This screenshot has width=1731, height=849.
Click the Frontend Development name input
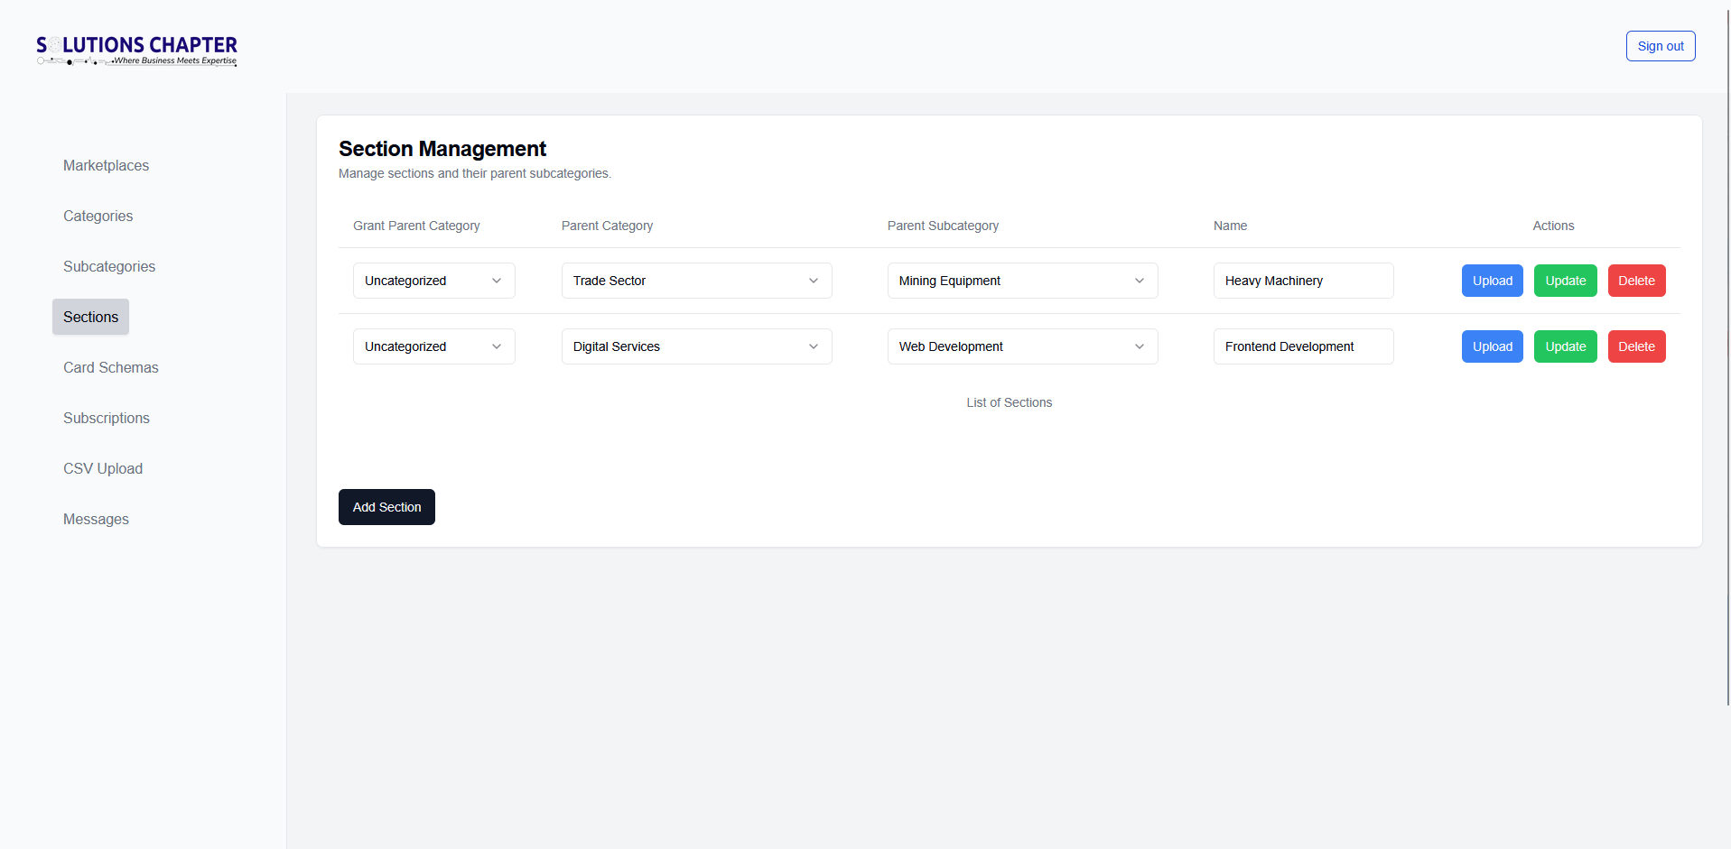1302,346
